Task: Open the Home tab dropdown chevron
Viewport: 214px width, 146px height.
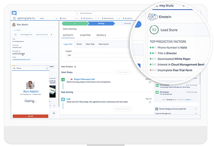Action: [75, 18]
